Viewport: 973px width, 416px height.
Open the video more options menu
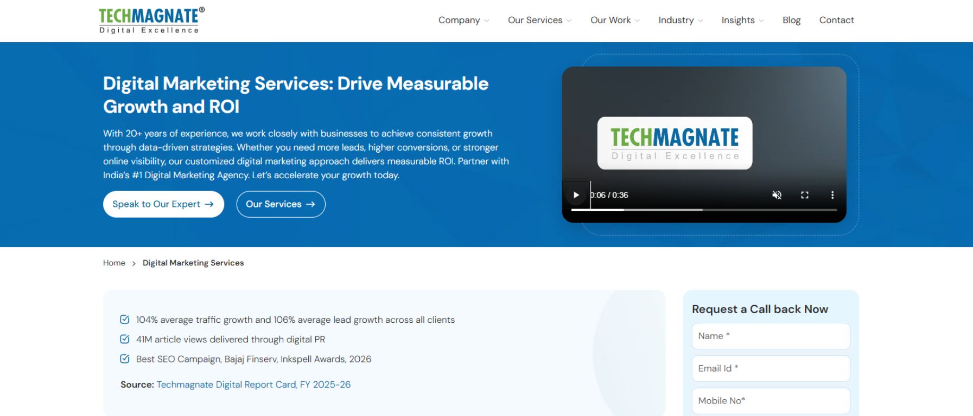click(x=832, y=195)
